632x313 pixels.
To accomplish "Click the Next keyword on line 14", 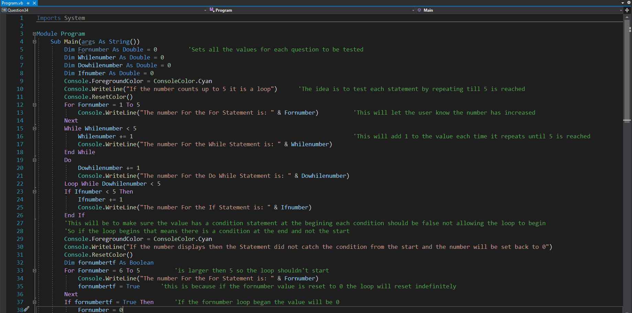I will click(71, 120).
